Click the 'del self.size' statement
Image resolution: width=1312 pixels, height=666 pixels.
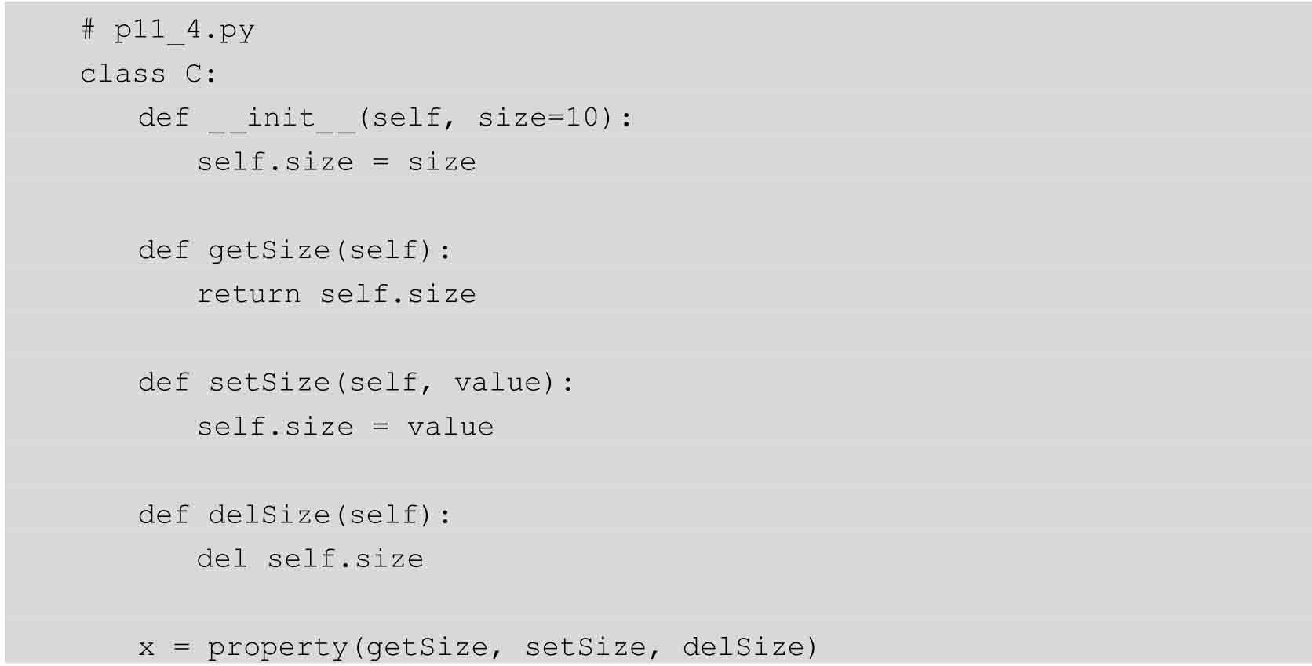[x=309, y=559]
